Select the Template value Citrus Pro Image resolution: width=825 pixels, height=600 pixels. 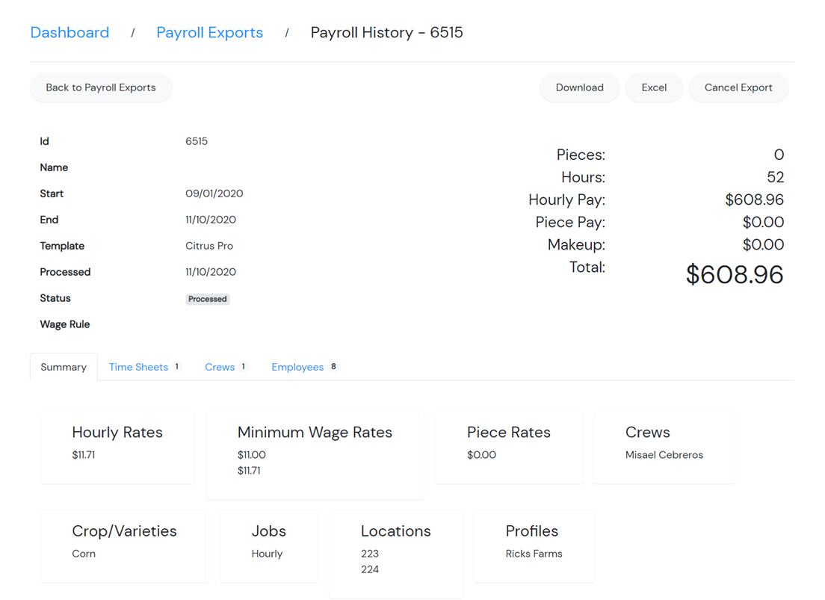coord(209,246)
